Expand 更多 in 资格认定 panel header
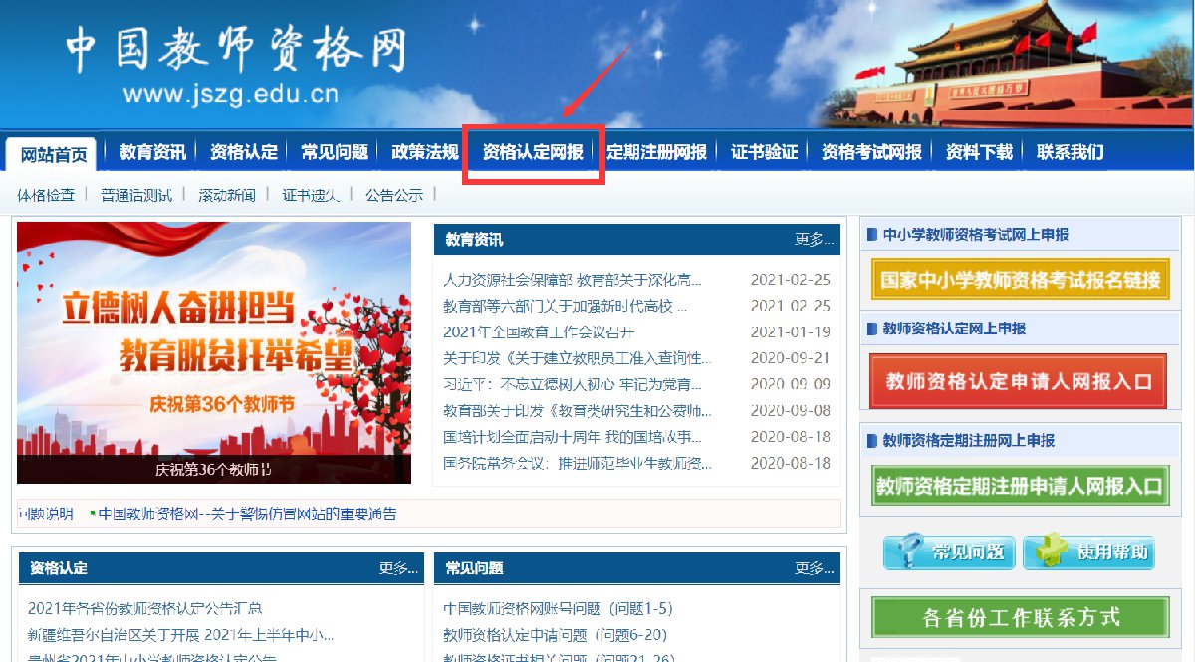 pyautogui.click(x=397, y=569)
